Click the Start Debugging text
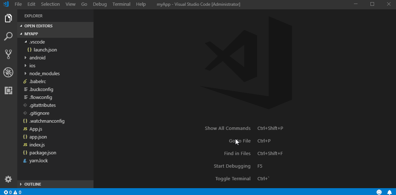Viewport: 396px width, 195px height. (x=232, y=166)
